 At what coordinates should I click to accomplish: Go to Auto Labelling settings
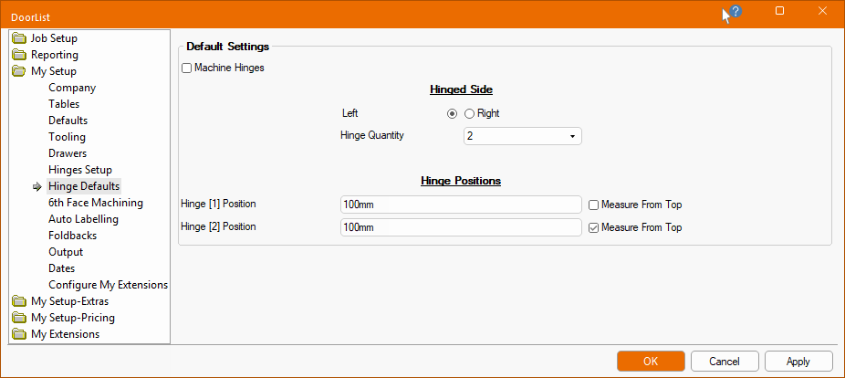(x=83, y=219)
